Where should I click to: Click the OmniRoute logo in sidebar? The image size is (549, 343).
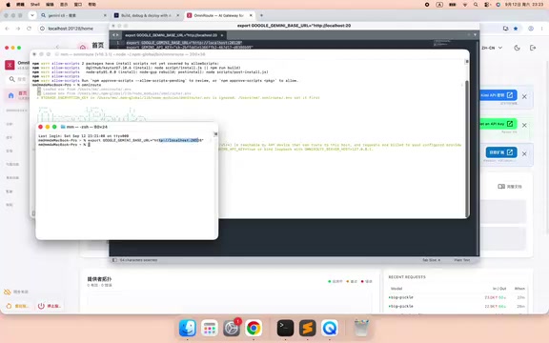(x=10, y=65)
